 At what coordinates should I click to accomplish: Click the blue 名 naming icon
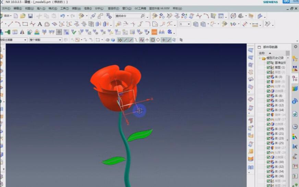[169, 32]
